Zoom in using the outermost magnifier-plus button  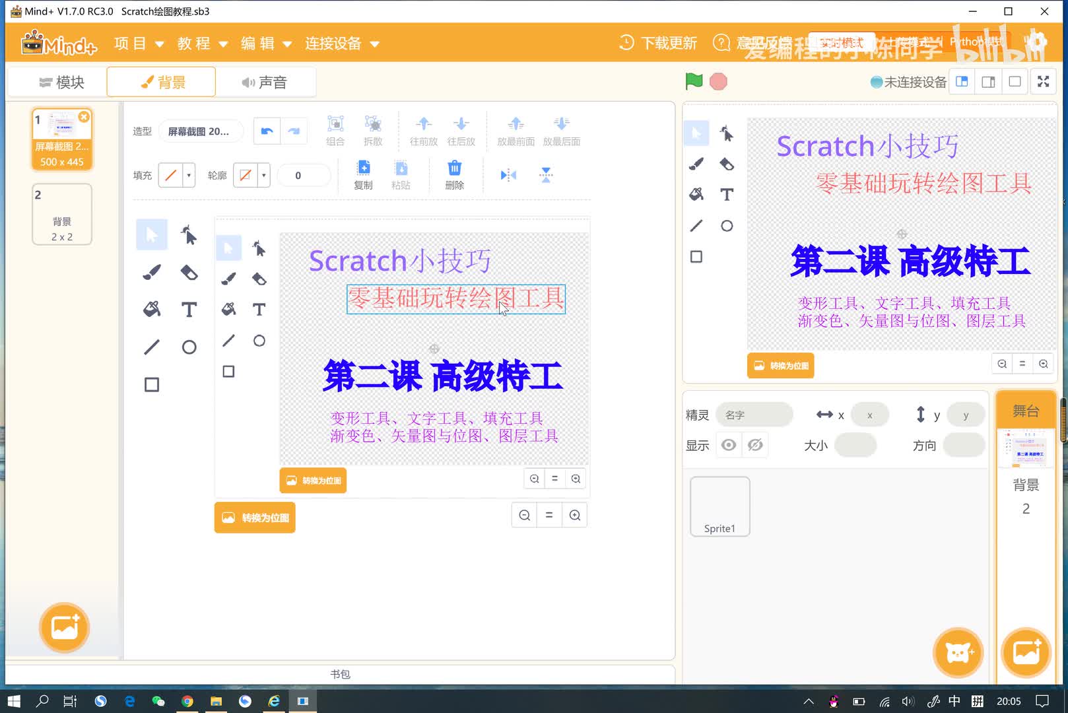tap(574, 515)
